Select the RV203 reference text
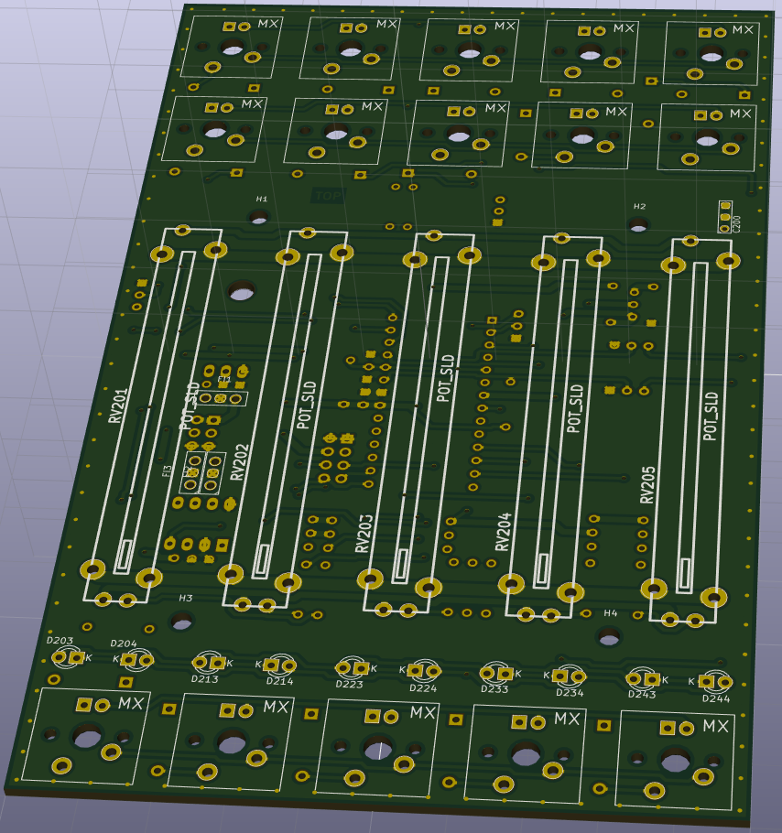This screenshot has height=833, width=782. coord(364,534)
